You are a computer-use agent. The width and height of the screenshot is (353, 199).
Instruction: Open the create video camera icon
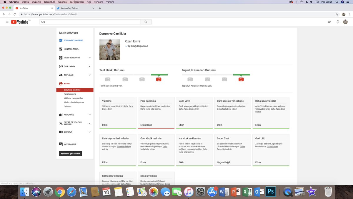329,22
